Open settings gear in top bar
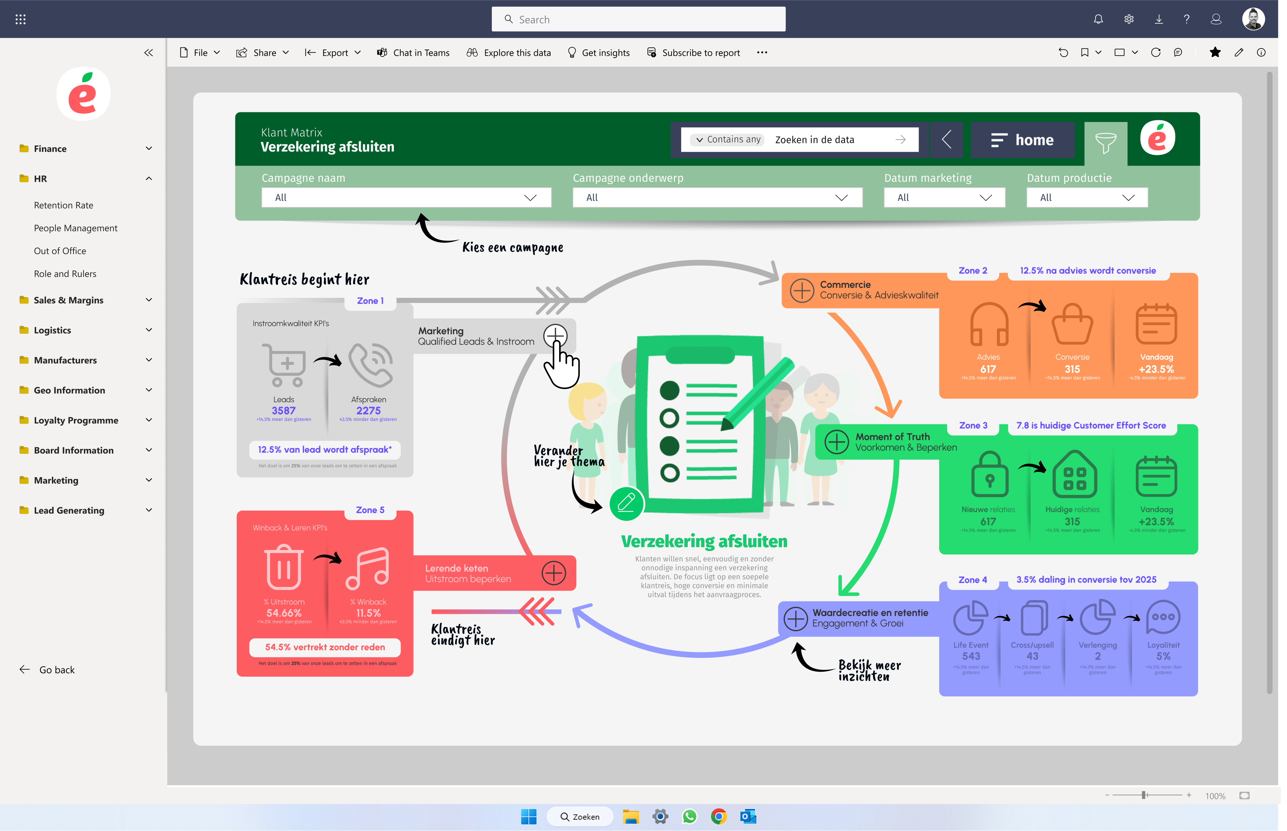 click(x=1128, y=20)
